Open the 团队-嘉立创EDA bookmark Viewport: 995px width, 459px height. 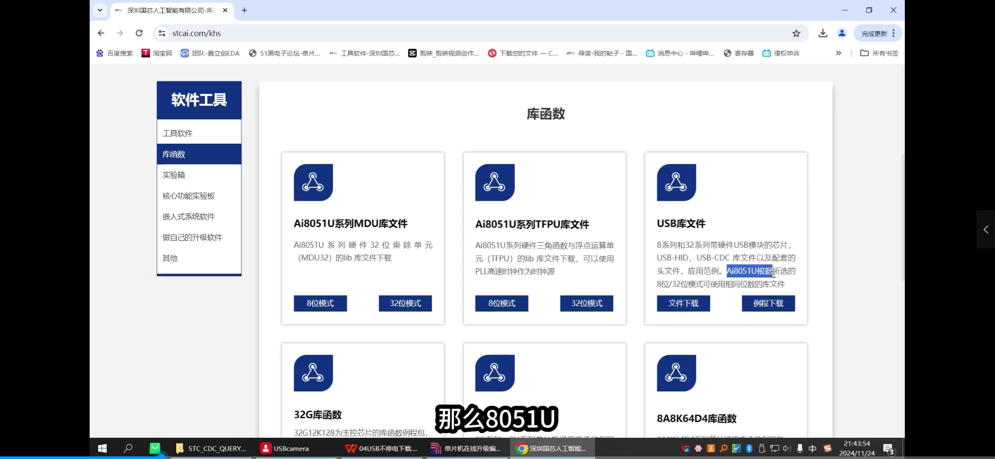click(210, 53)
